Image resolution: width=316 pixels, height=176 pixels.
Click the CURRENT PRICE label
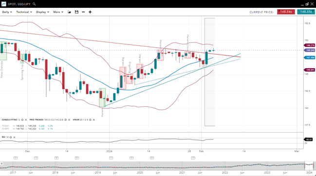pos(261,12)
